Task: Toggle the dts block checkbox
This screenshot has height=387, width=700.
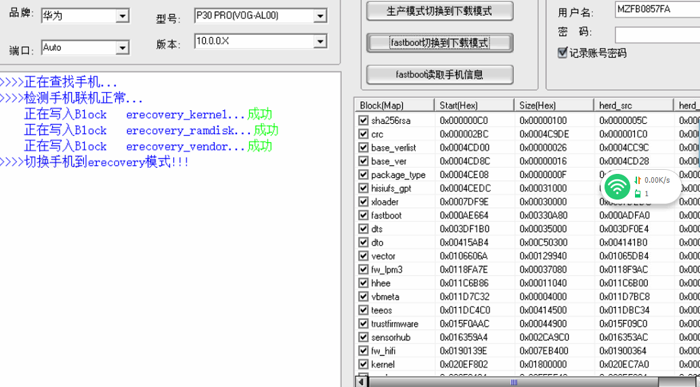Action: point(364,229)
